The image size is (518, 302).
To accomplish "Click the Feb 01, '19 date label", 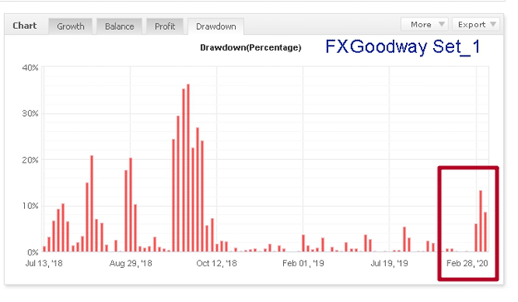I will [303, 263].
